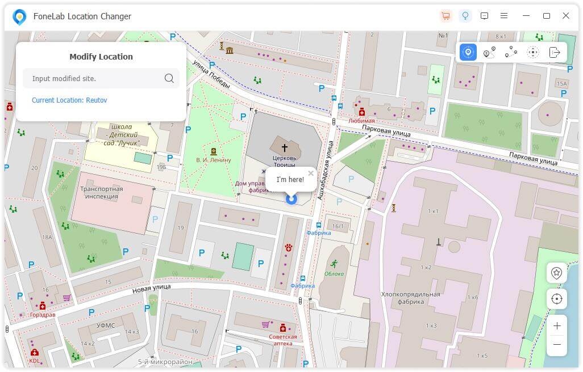Click the 'УФМС' building label
Image resolution: width=583 pixels, height=372 pixels.
(x=106, y=325)
